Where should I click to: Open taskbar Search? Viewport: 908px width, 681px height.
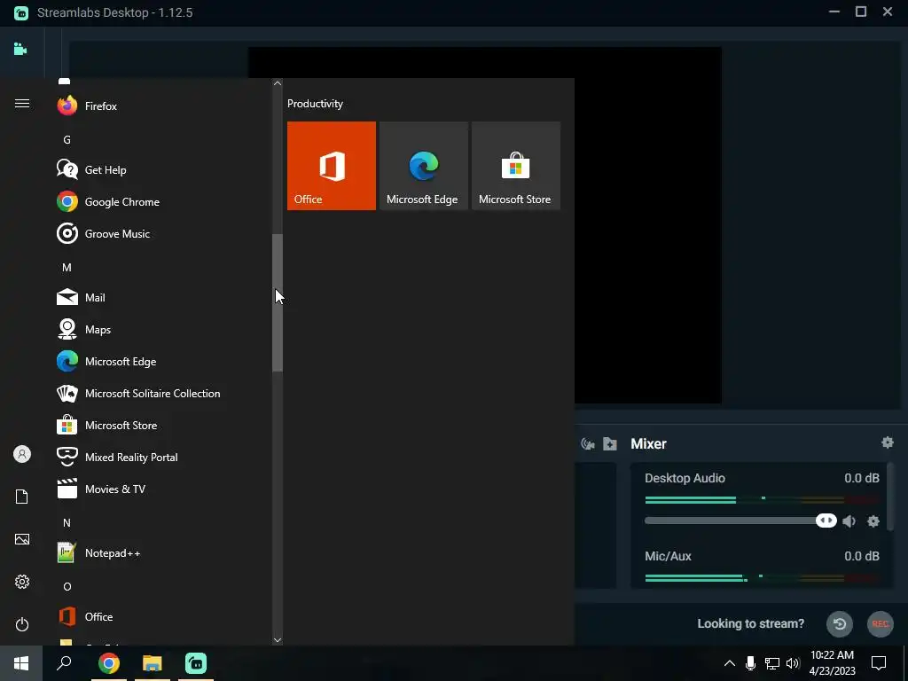(64, 663)
